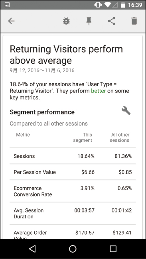
Task: Select the Per Session Value row
Action: tap(73, 172)
